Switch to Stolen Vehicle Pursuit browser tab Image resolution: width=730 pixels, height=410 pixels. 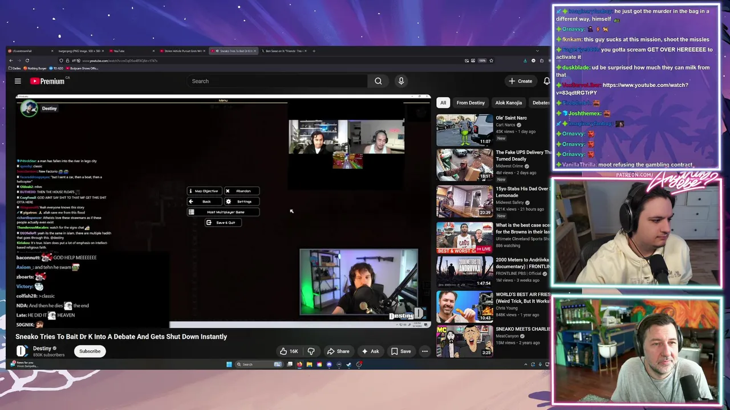point(182,51)
